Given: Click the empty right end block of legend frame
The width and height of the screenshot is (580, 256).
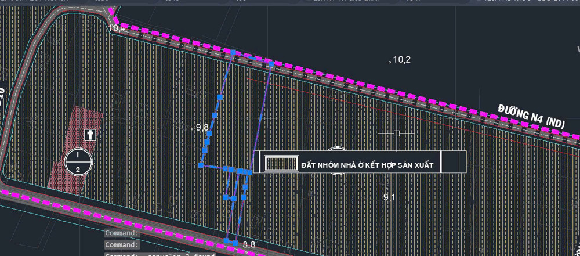Looking at the screenshot, I should click(x=454, y=162).
